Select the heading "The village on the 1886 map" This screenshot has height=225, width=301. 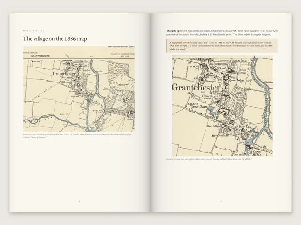pos(55,39)
